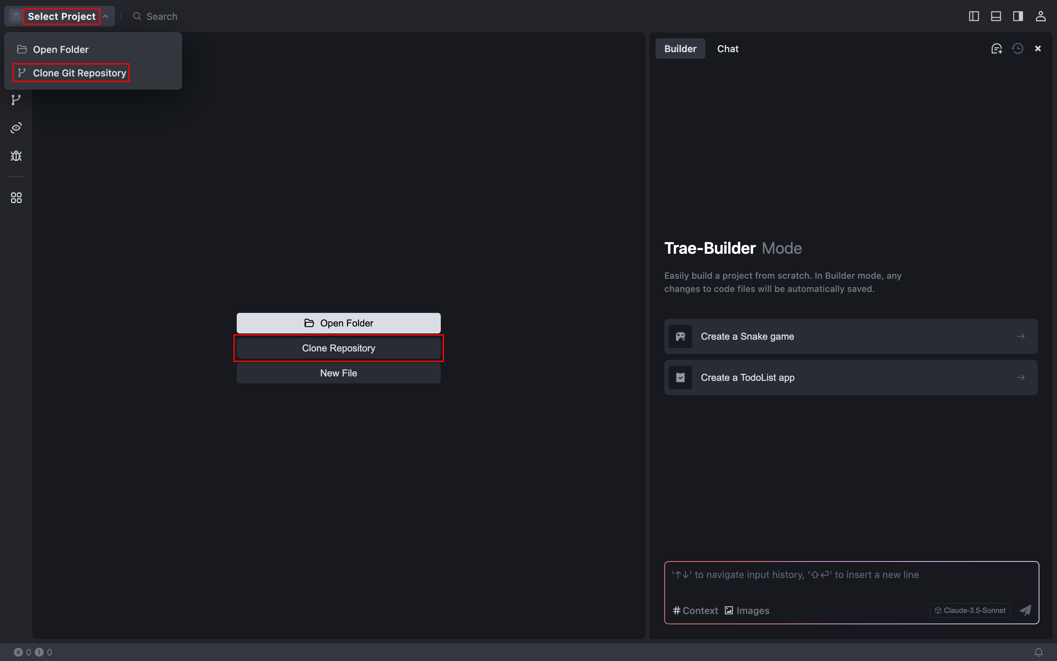Focus the Builder prompt input box
The width and height of the screenshot is (1057, 661).
click(850, 581)
